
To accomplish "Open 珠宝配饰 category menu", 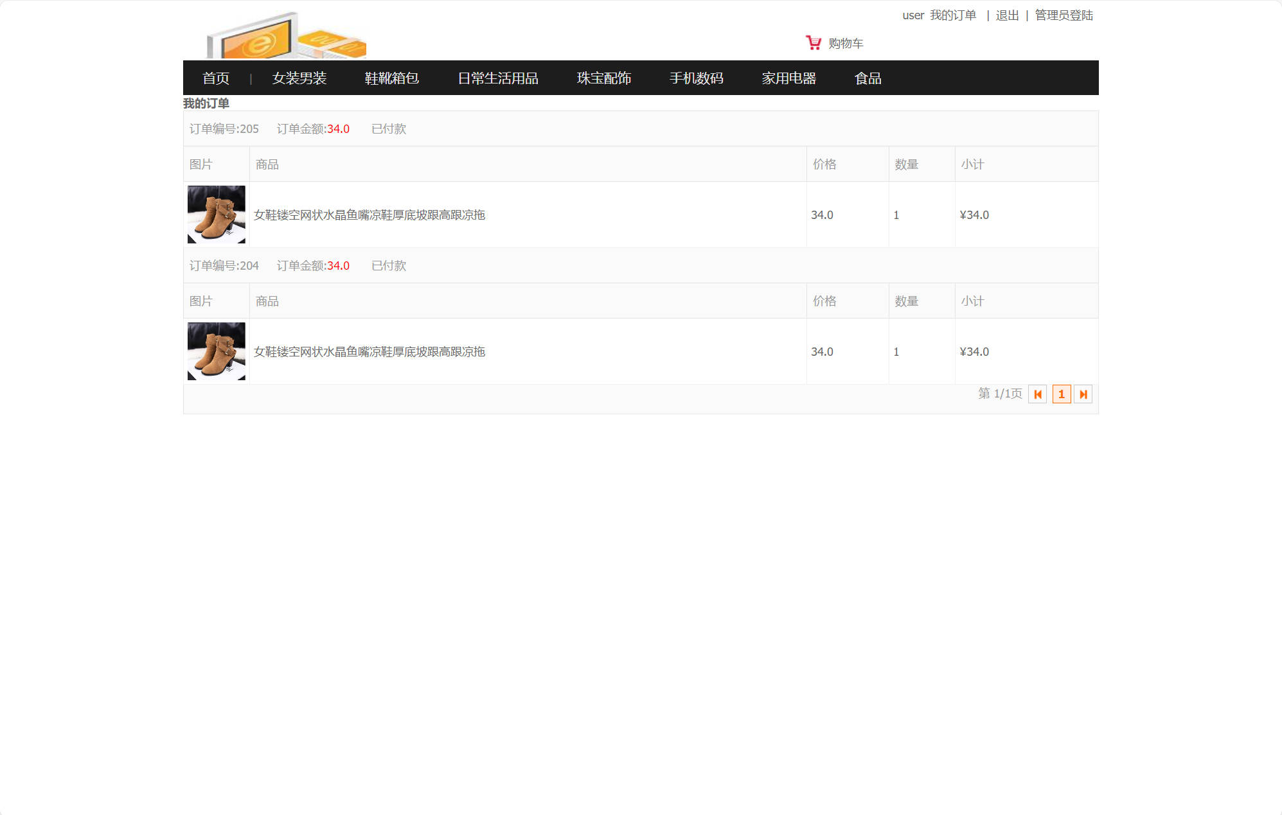I will click(x=604, y=78).
